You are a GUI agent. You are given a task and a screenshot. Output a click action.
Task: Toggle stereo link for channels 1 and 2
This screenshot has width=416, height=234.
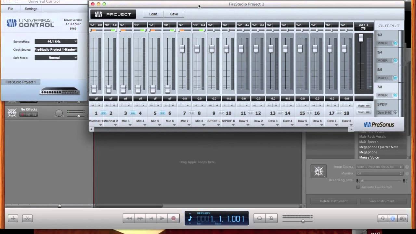103,113
